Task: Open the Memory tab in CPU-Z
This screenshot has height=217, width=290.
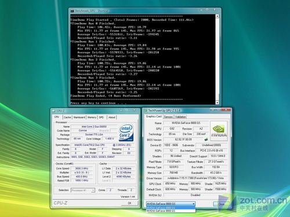Action: point(92,117)
